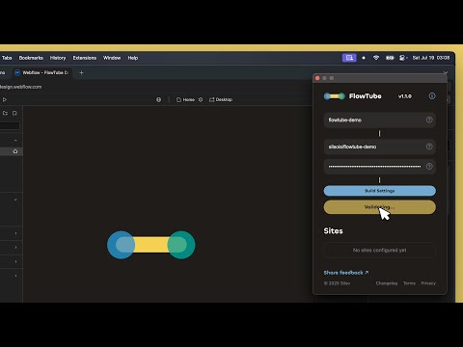Click the purple screen-sharing menu bar icon

(x=349, y=58)
